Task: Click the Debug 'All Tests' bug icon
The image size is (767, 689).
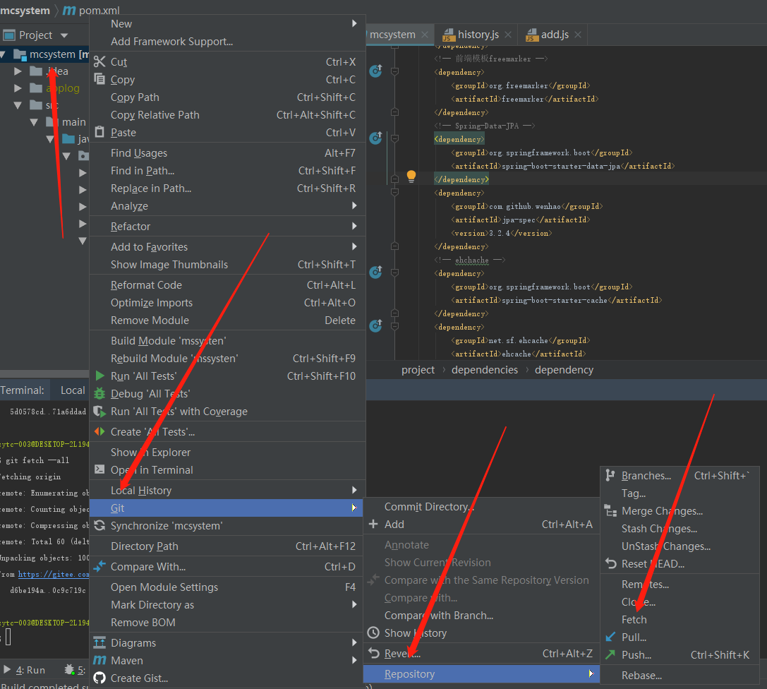Action: pos(99,393)
